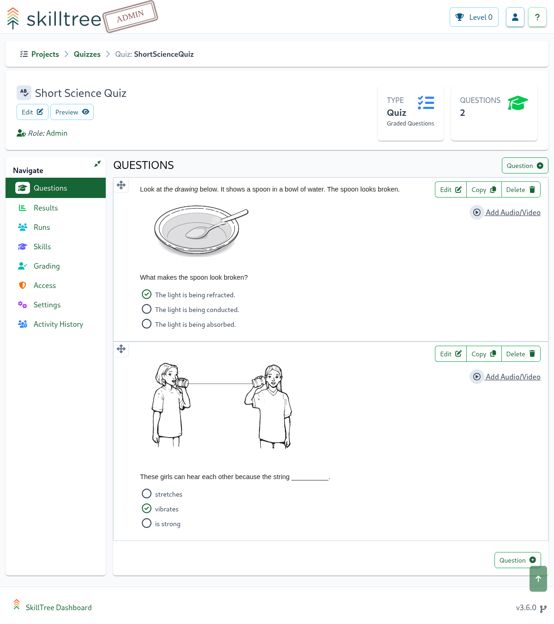Click the girls with string phone drawing
The width and height of the screenshot is (554, 624).
point(222,406)
